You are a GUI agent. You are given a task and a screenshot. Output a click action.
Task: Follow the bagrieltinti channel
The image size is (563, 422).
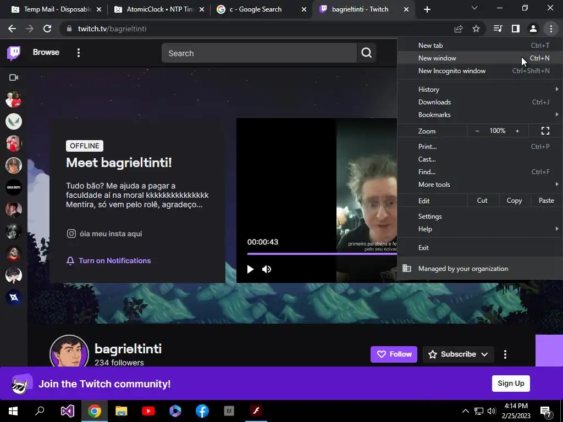(x=394, y=354)
